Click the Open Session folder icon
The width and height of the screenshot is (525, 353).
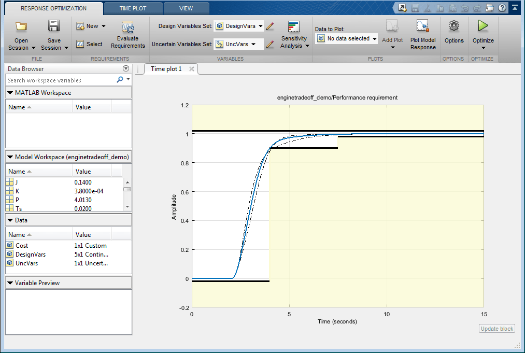pyautogui.click(x=21, y=26)
